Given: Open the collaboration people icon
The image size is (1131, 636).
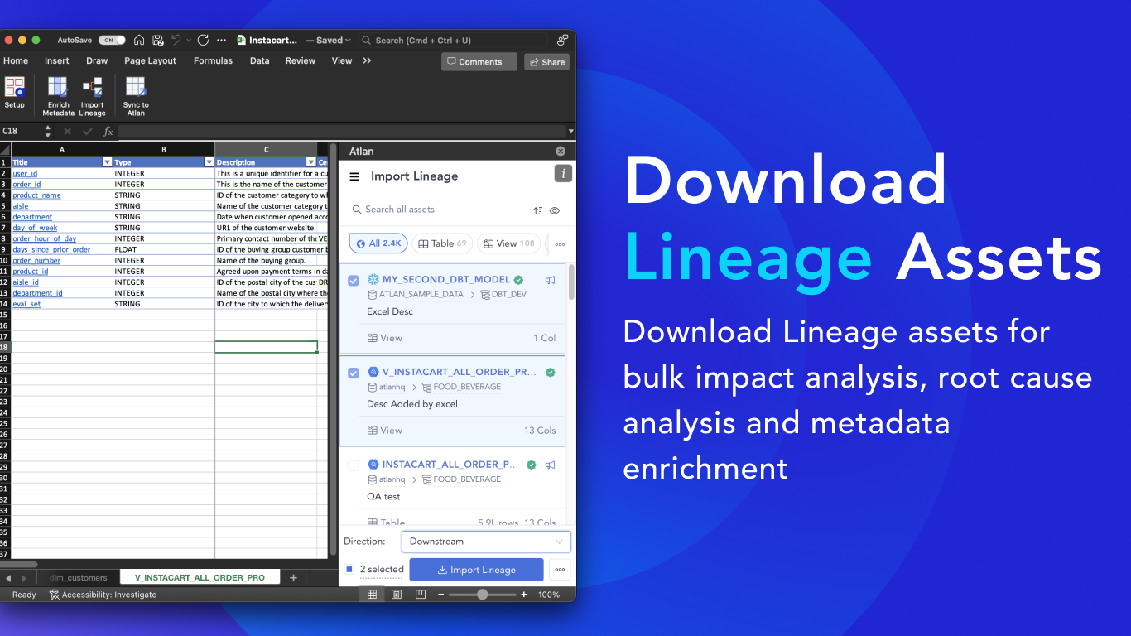Looking at the screenshot, I should pyautogui.click(x=563, y=40).
